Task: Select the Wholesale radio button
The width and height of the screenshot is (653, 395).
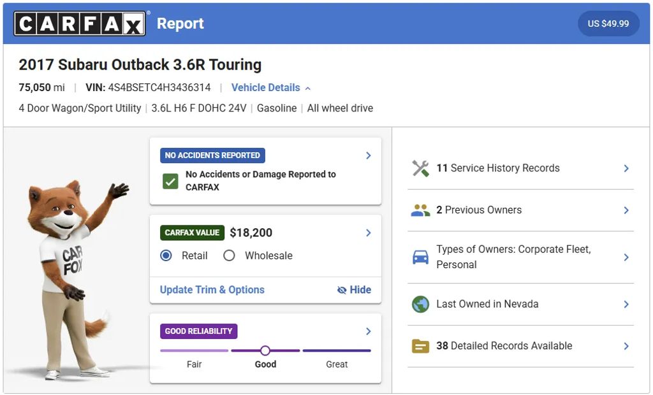Action: point(229,255)
